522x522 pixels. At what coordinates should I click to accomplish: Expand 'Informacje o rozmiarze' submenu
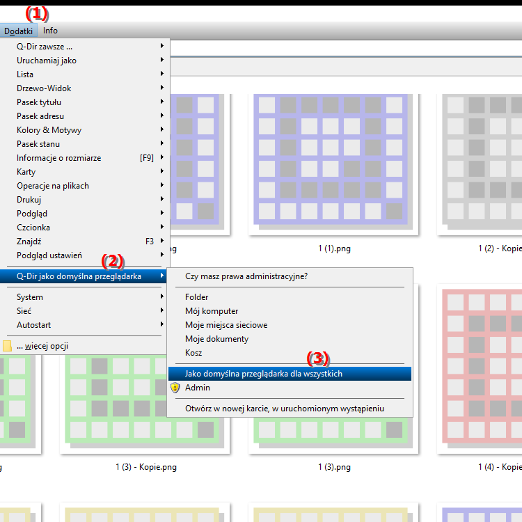tap(84, 158)
